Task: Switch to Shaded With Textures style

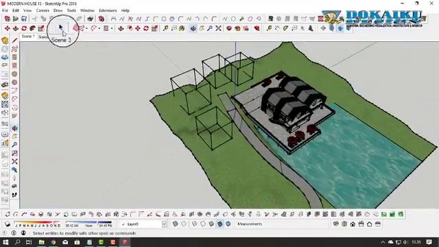Action: click(219, 224)
